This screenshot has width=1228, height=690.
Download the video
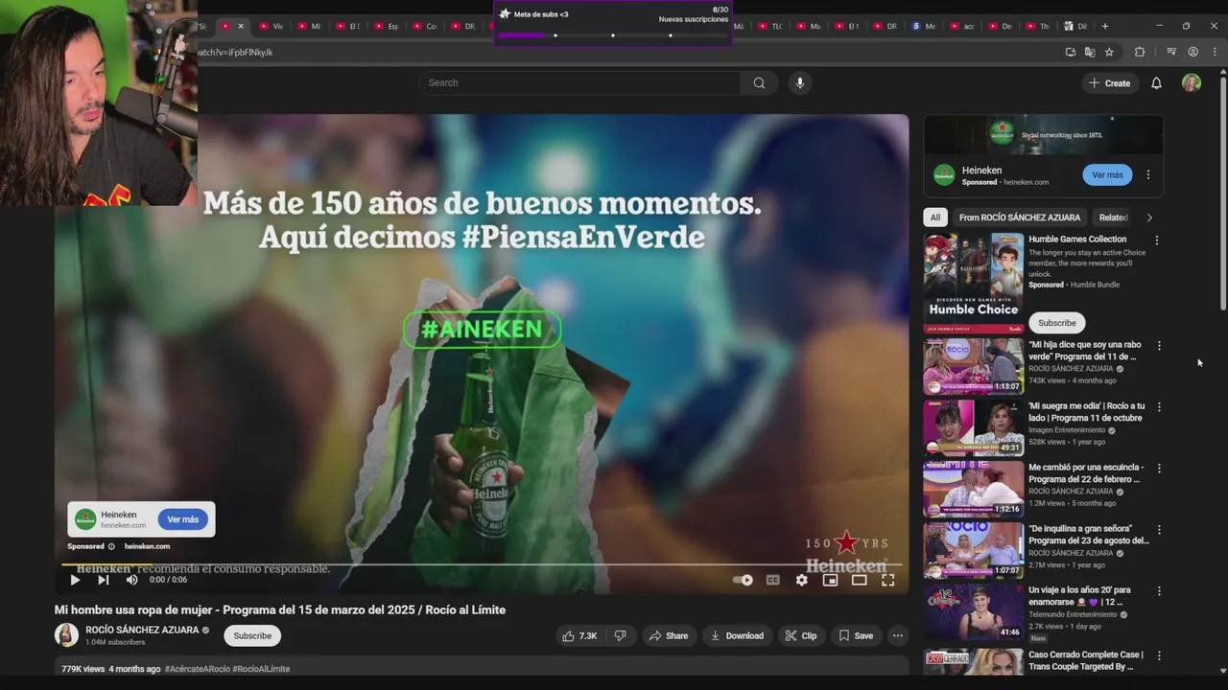point(737,635)
